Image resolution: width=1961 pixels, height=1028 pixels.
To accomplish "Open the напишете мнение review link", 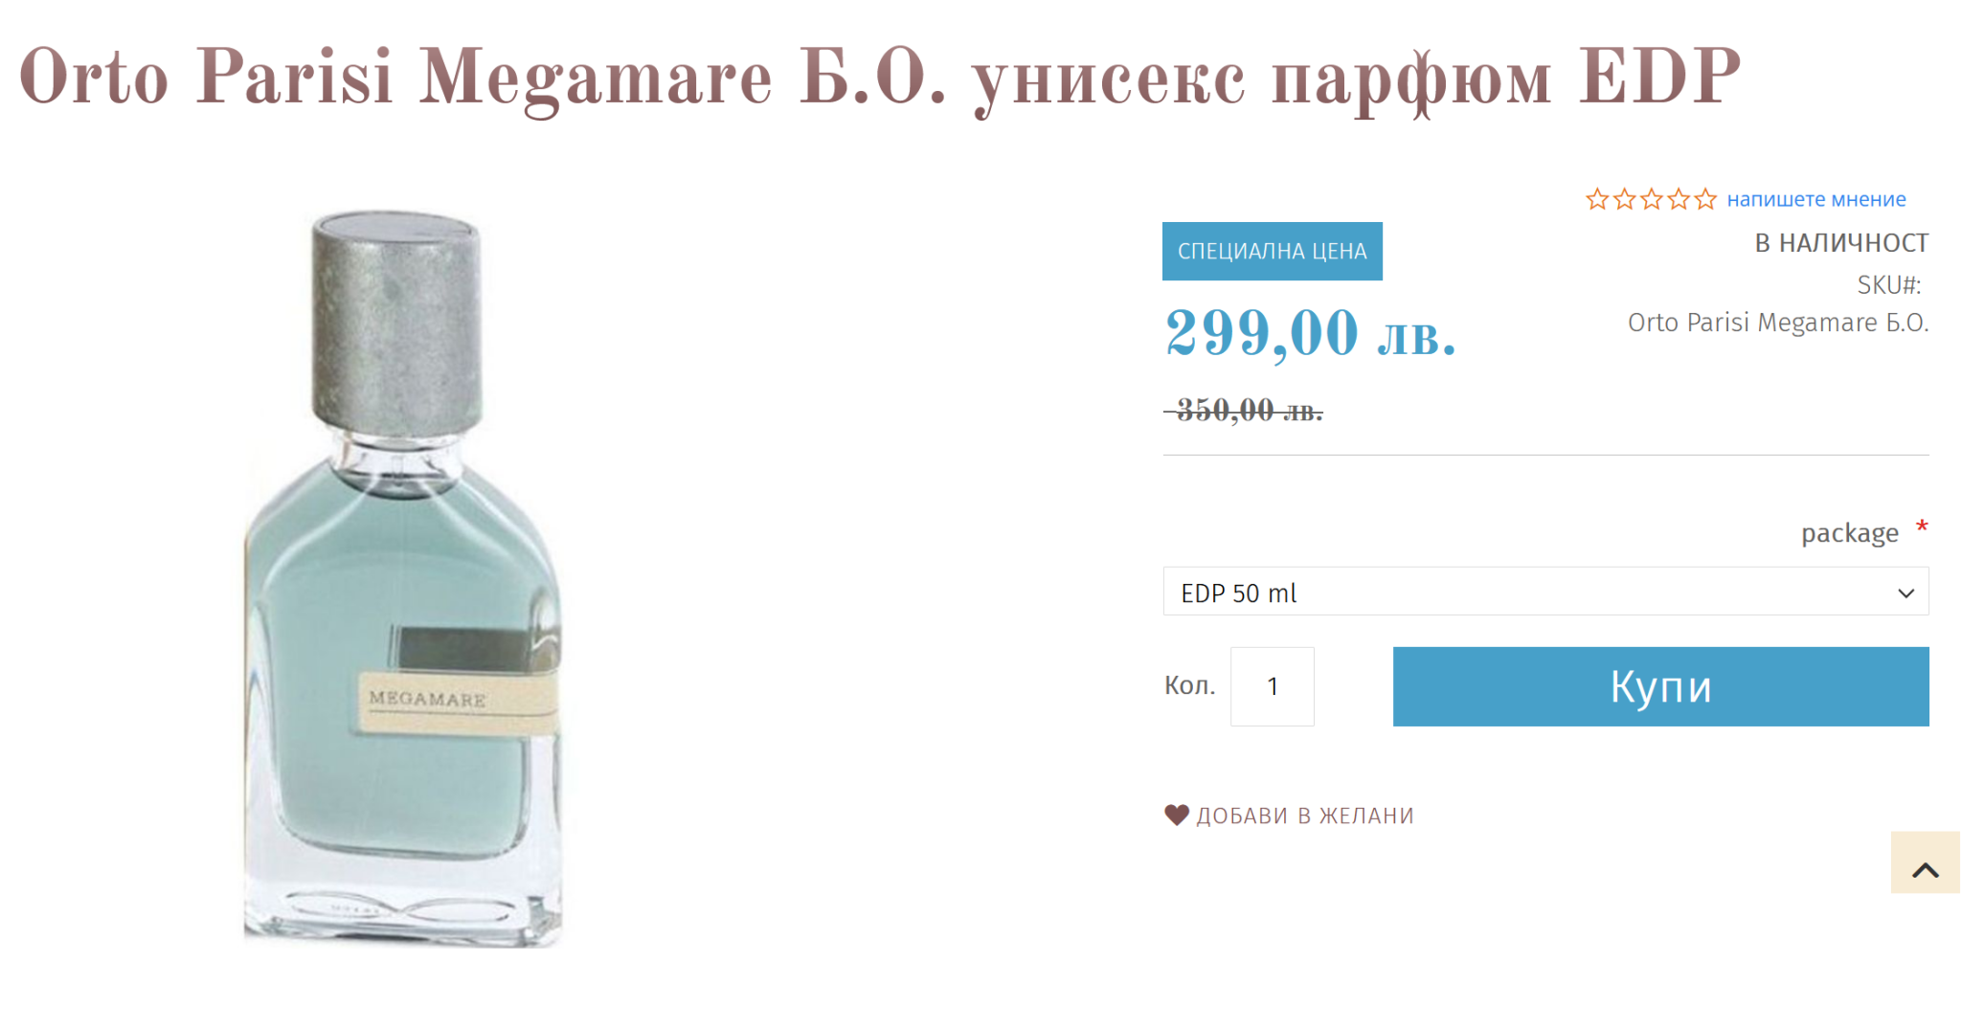I will (x=1816, y=199).
